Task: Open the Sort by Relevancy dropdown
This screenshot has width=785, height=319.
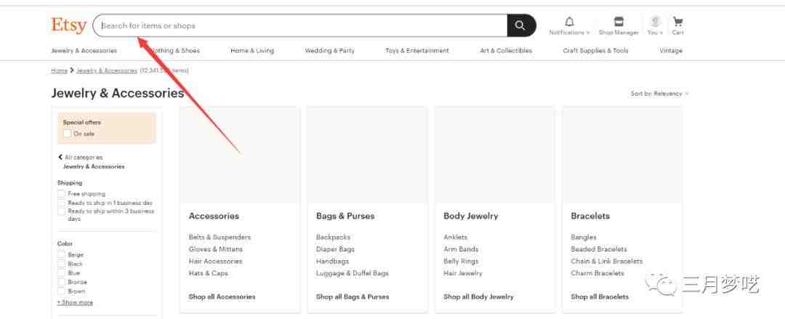Action: coord(659,94)
